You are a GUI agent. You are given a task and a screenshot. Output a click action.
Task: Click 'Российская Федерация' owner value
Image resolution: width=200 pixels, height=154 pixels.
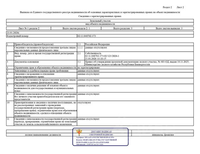tap(97, 44)
